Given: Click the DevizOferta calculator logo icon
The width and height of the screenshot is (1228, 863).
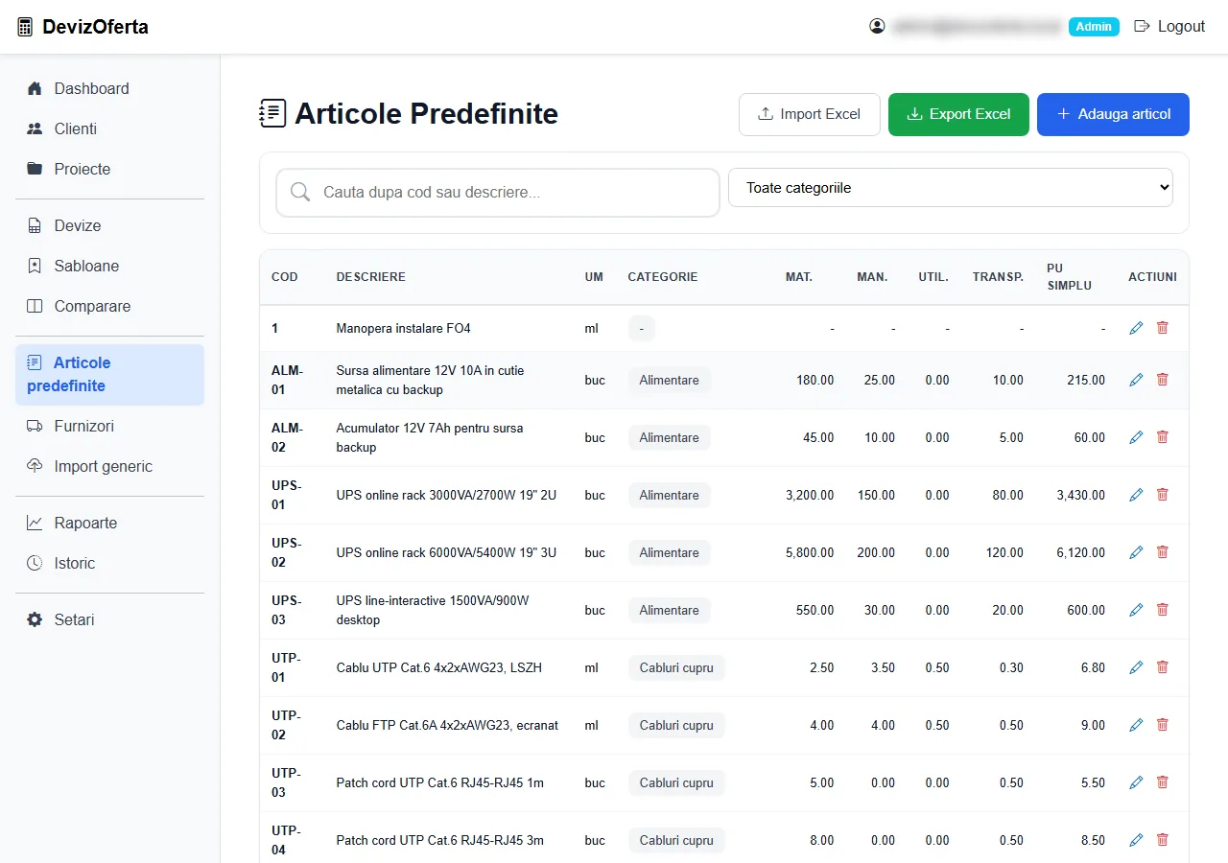Looking at the screenshot, I should 25,27.
